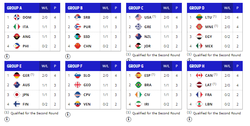Click the info icon below Group G

tap(129, 119)
